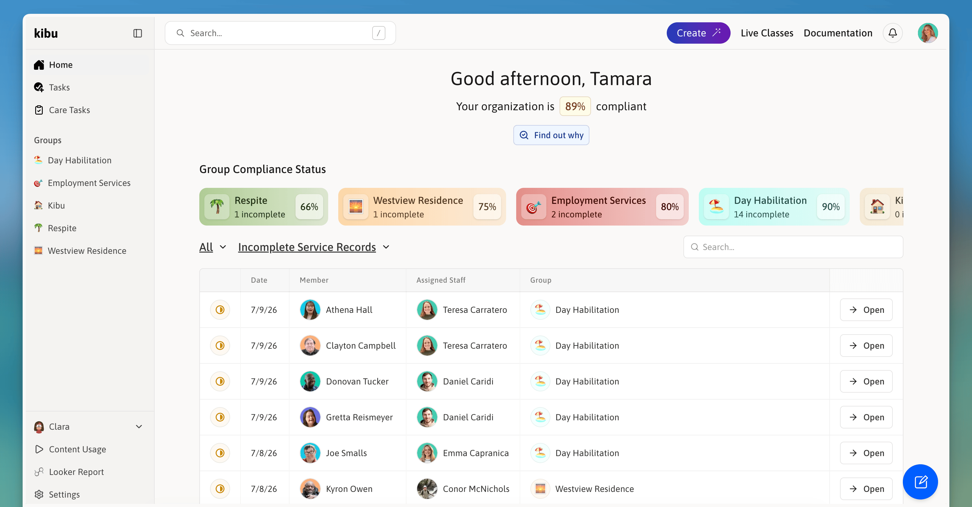Go to Home in sidebar
The image size is (972, 507).
pyautogui.click(x=90, y=65)
